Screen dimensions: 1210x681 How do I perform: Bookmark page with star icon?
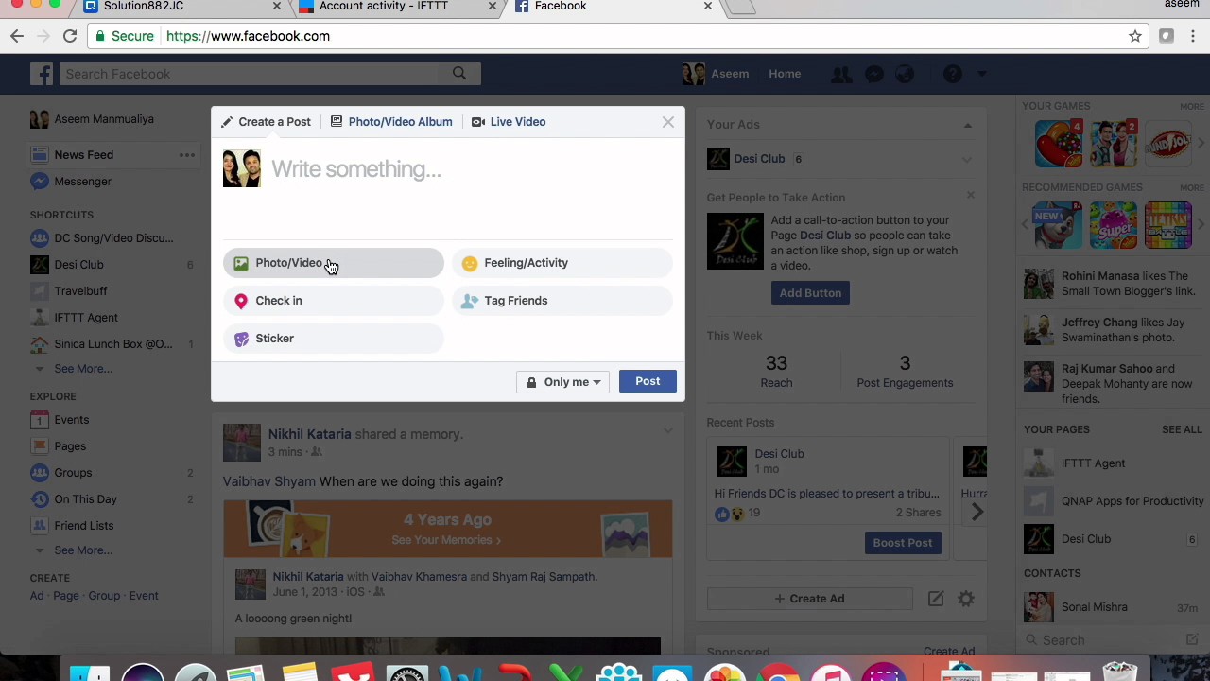pyautogui.click(x=1135, y=36)
